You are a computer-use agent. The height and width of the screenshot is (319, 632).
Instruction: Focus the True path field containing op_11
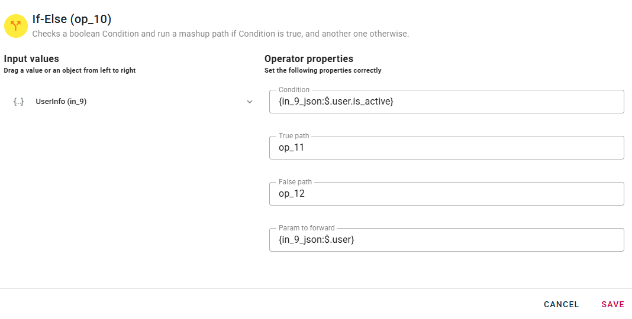click(446, 148)
